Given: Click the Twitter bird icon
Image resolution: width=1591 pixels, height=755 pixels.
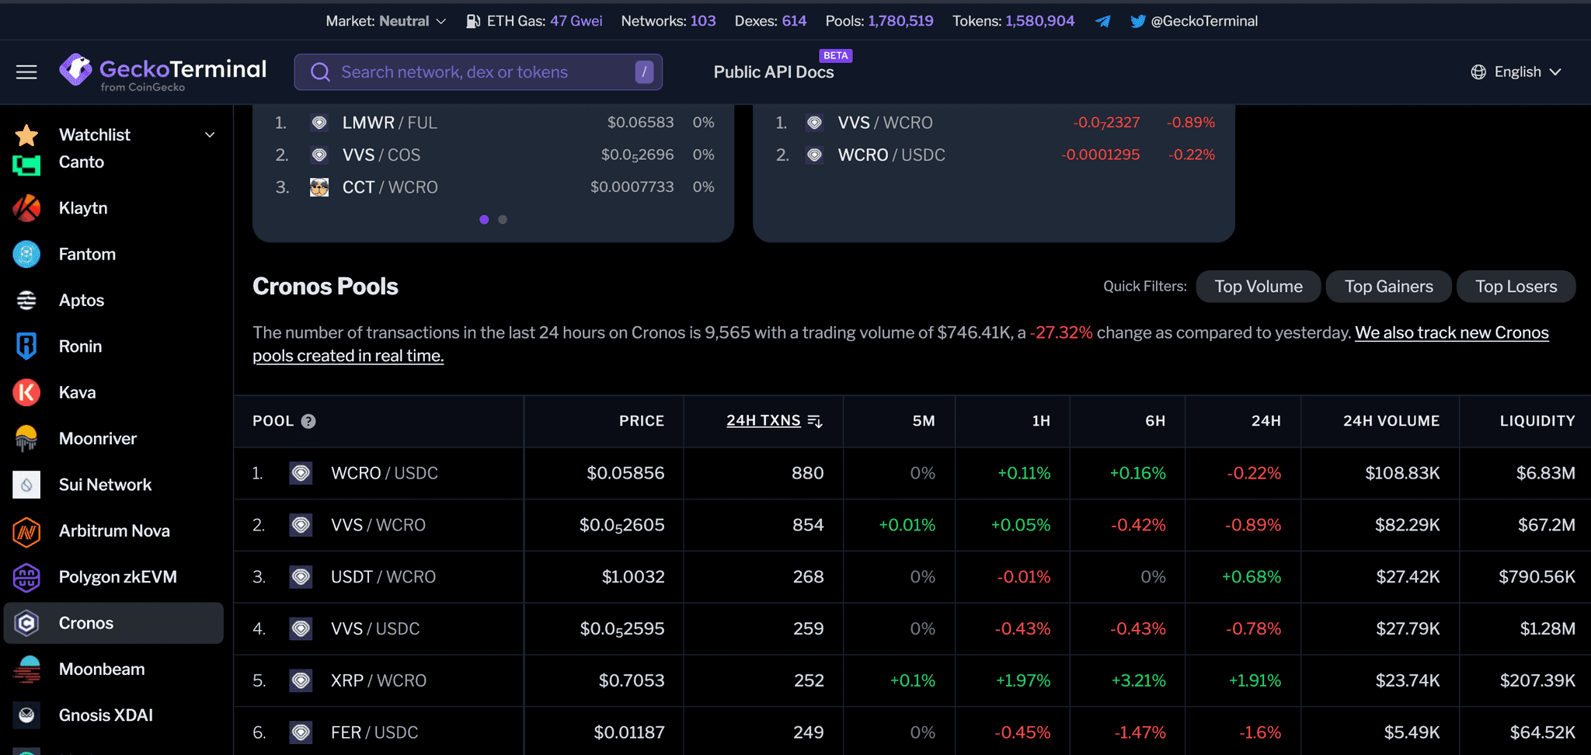Looking at the screenshot, I should point(1137,21).
